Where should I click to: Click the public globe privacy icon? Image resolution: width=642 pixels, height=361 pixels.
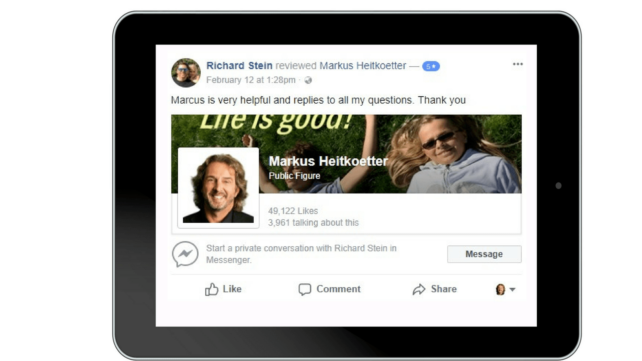point(308,80)
